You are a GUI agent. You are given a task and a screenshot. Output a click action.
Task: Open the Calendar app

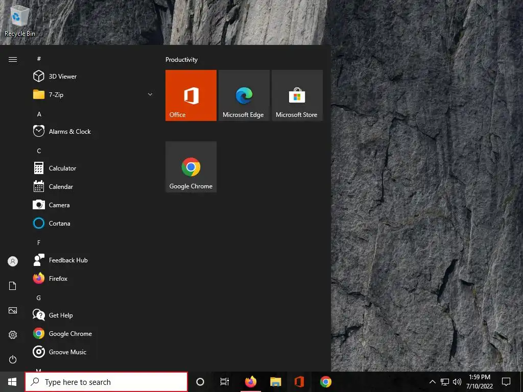93,186
